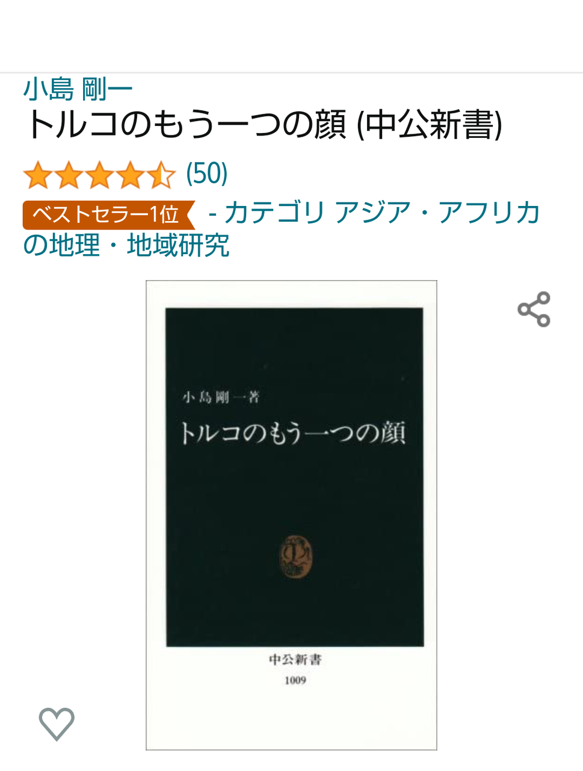Open category アジア・アフリカの地理・地域研究 link
This screenshot has height=771, width=583.
(x=282, y=229)
